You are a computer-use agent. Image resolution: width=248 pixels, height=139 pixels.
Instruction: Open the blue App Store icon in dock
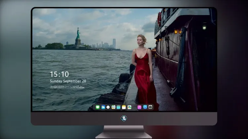[x=145, y=107]
